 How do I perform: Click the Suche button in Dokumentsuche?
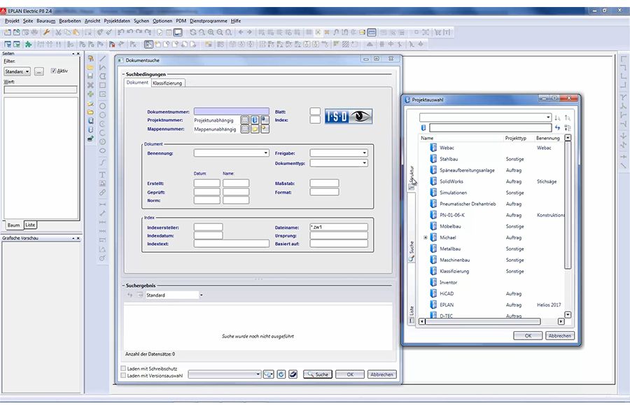pos(318,374)
